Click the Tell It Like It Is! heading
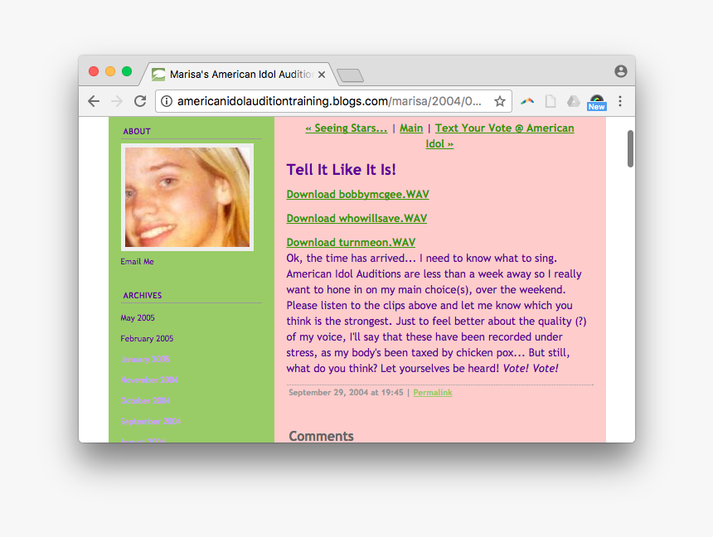Image resolution: width=713 pixels, height=537 pixels. (x=341, y=170)
